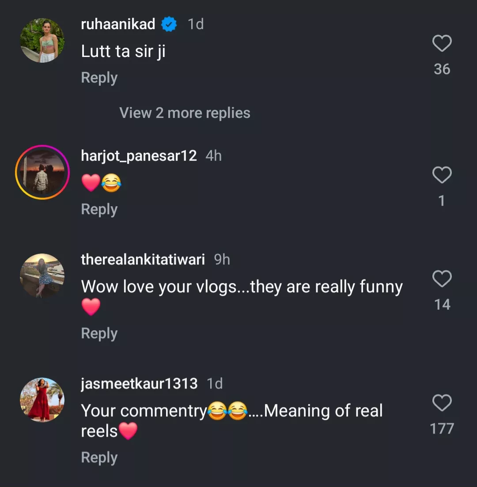
Task: Open ruhaanikad's profile picture
Action: point(42,40)
